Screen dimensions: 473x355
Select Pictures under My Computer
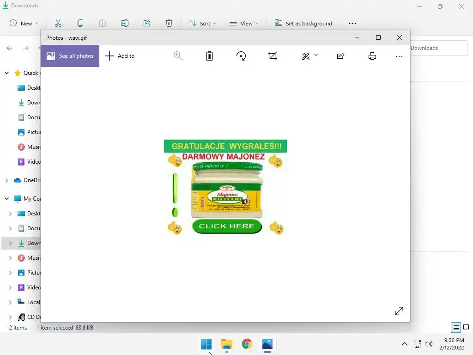pyautogui.click(x=29, y=273)
